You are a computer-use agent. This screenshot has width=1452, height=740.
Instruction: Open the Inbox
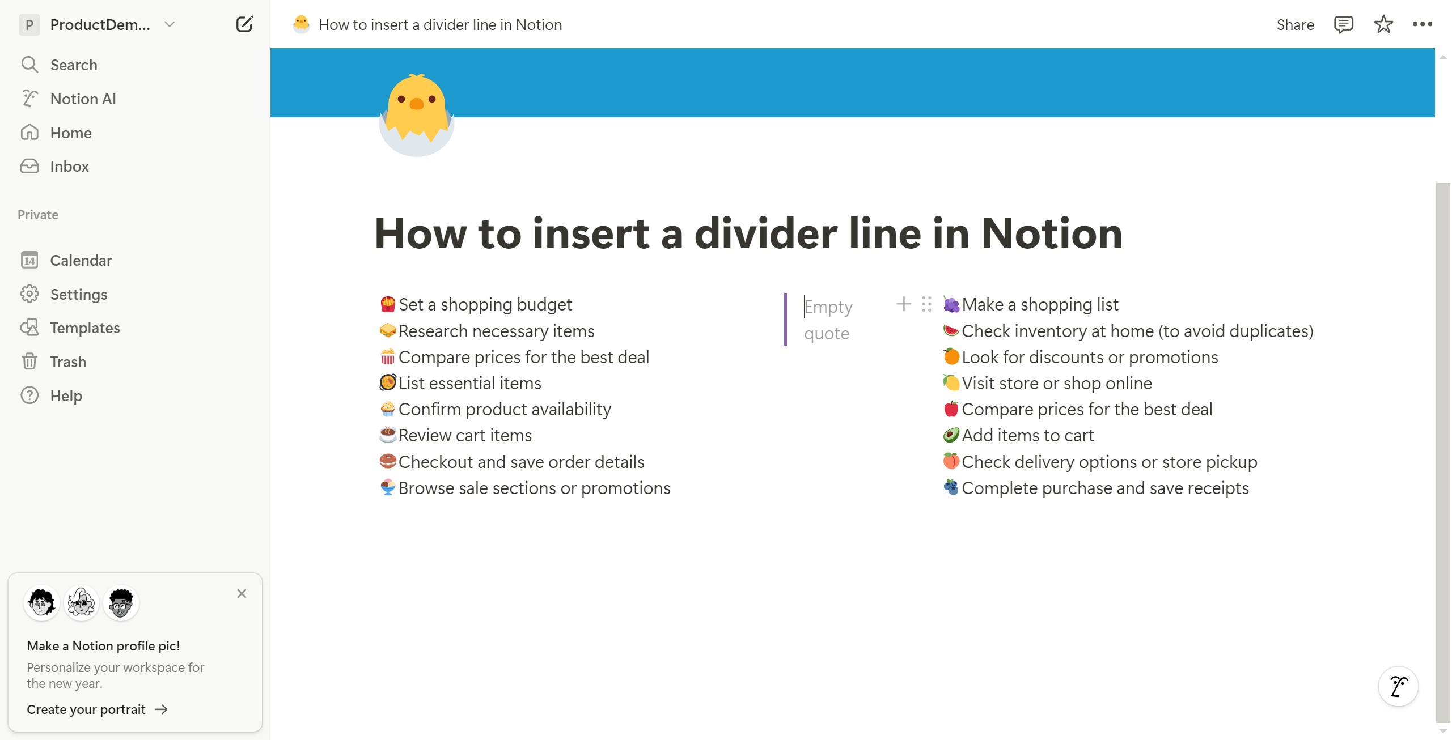(x=135, y=166)
